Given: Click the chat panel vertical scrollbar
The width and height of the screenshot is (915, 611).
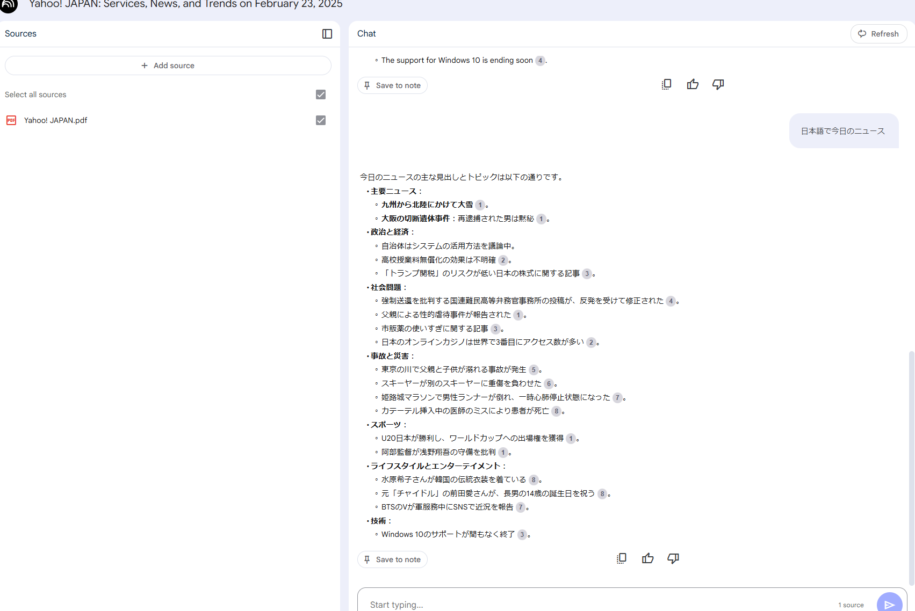Looking at the screenshot, I should coord(911,467).
